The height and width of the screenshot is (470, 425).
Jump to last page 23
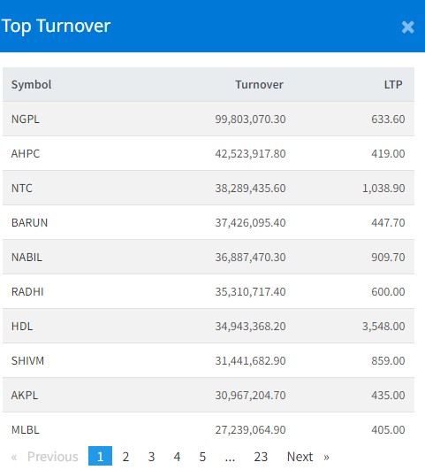coord(261,457)
